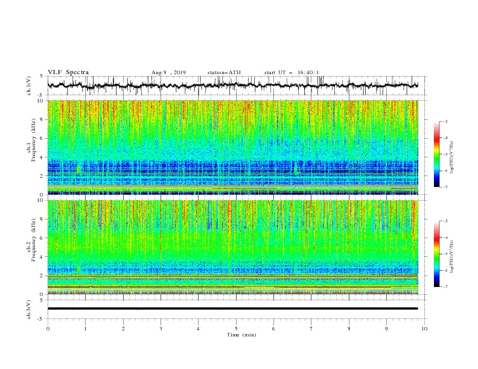Click the ch.1 PSD color bar
Image resolution: width=478 pixels, height=369 pixels.
[x=436, y=154]
